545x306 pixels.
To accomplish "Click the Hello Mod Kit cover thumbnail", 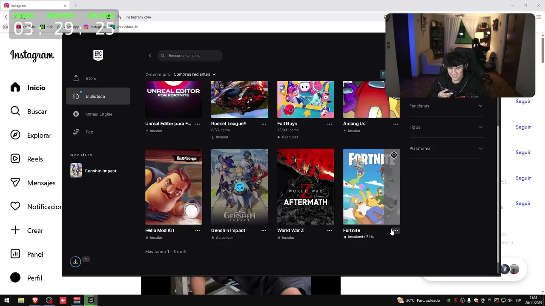I will (174, 187).
